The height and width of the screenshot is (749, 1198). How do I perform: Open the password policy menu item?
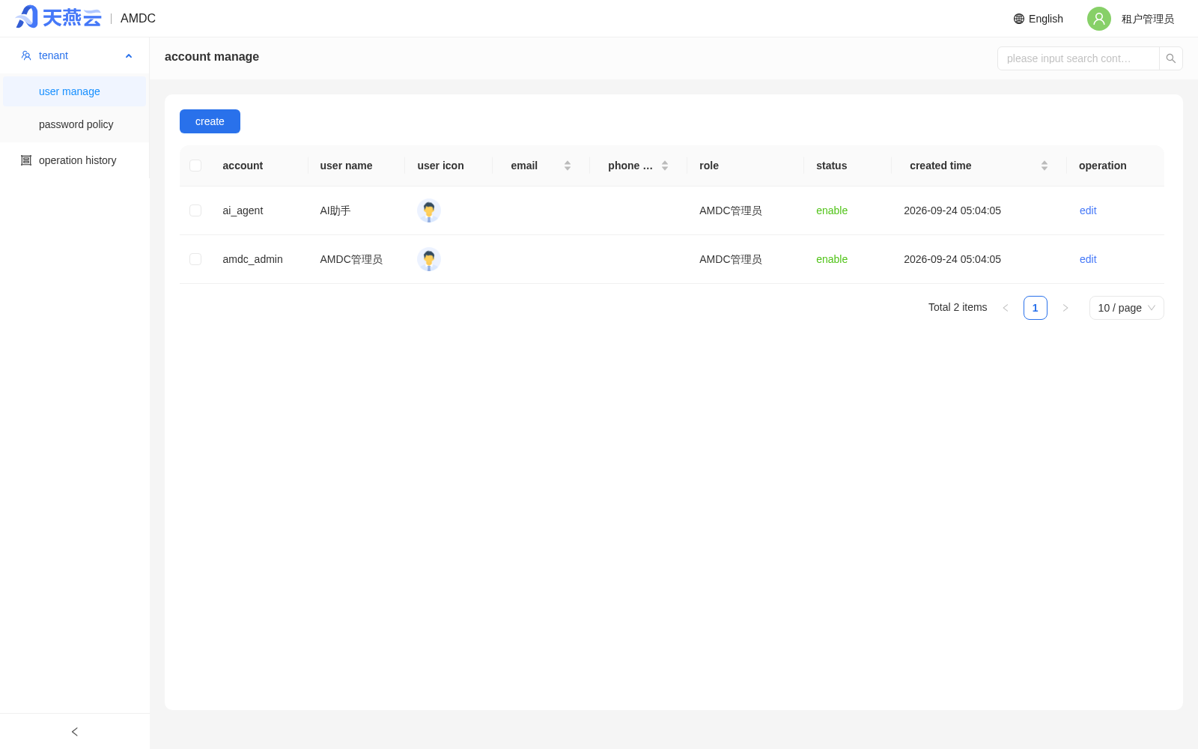pos(75,124)
